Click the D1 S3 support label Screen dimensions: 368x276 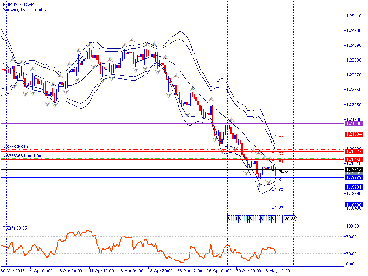click(x=277, y=207)
